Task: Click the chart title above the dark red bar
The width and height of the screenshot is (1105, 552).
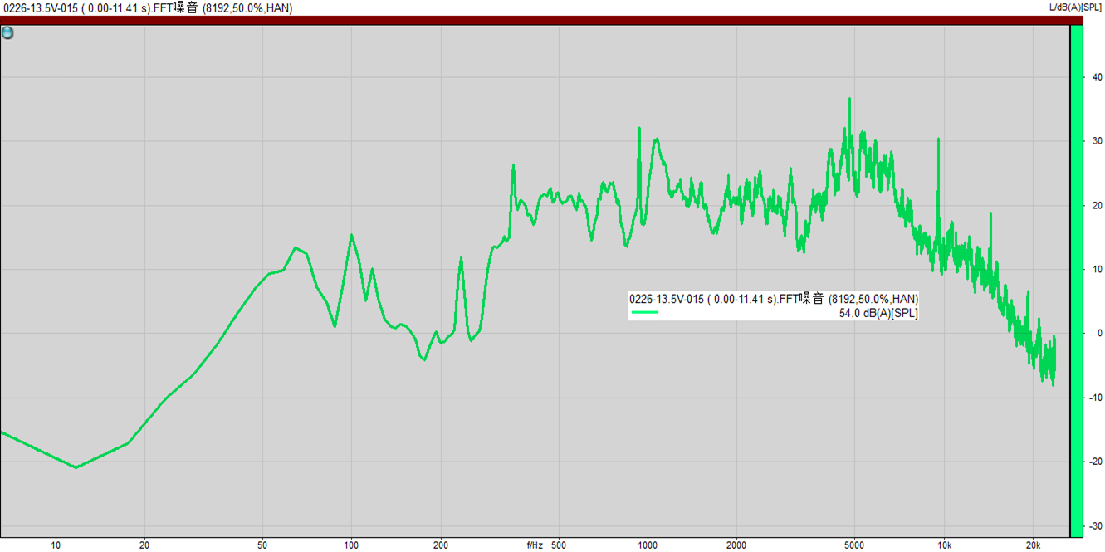Action: [148, 7]
